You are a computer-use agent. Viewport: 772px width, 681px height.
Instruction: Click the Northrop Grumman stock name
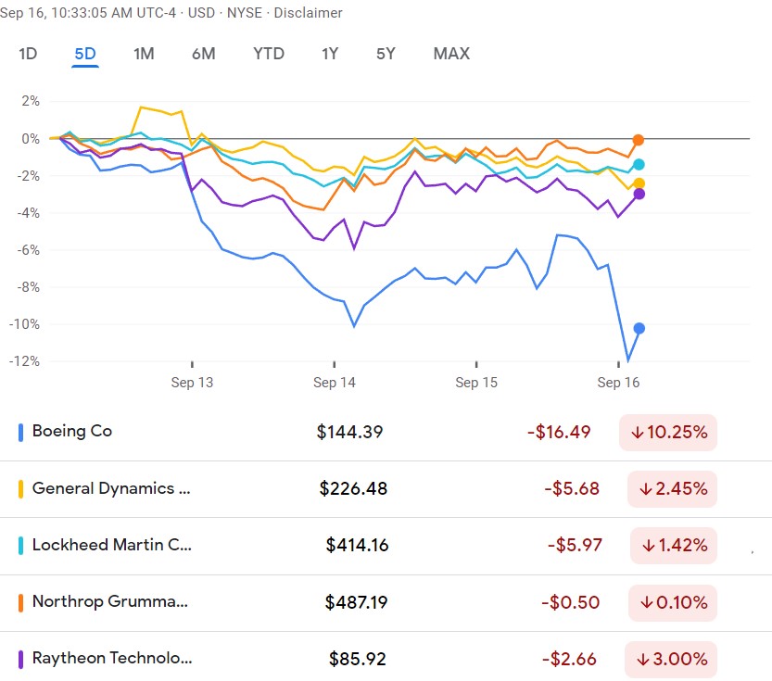(109, 602)
